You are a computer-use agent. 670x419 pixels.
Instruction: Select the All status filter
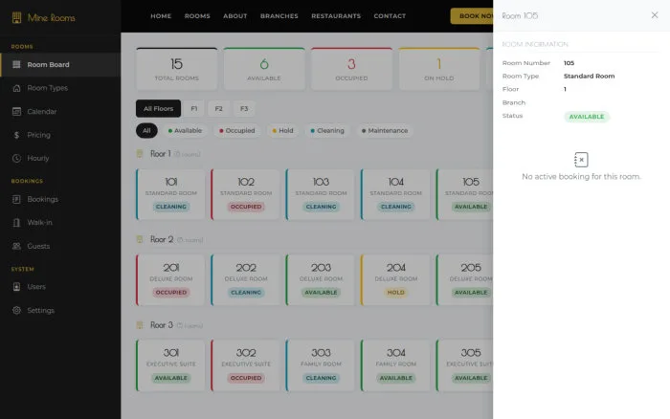[x=146, y=131]
